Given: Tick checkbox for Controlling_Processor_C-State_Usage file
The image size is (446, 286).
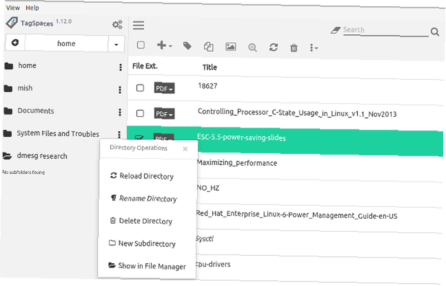Looking at the screenshot, I should coord(140,113).
